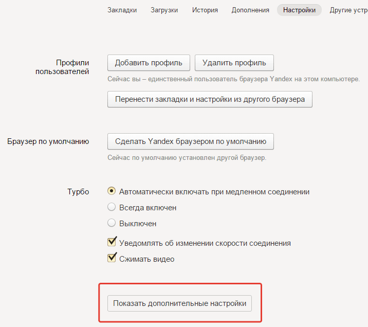
Task: Go to the Дополнения tab
Action: [x=250, y=10]
